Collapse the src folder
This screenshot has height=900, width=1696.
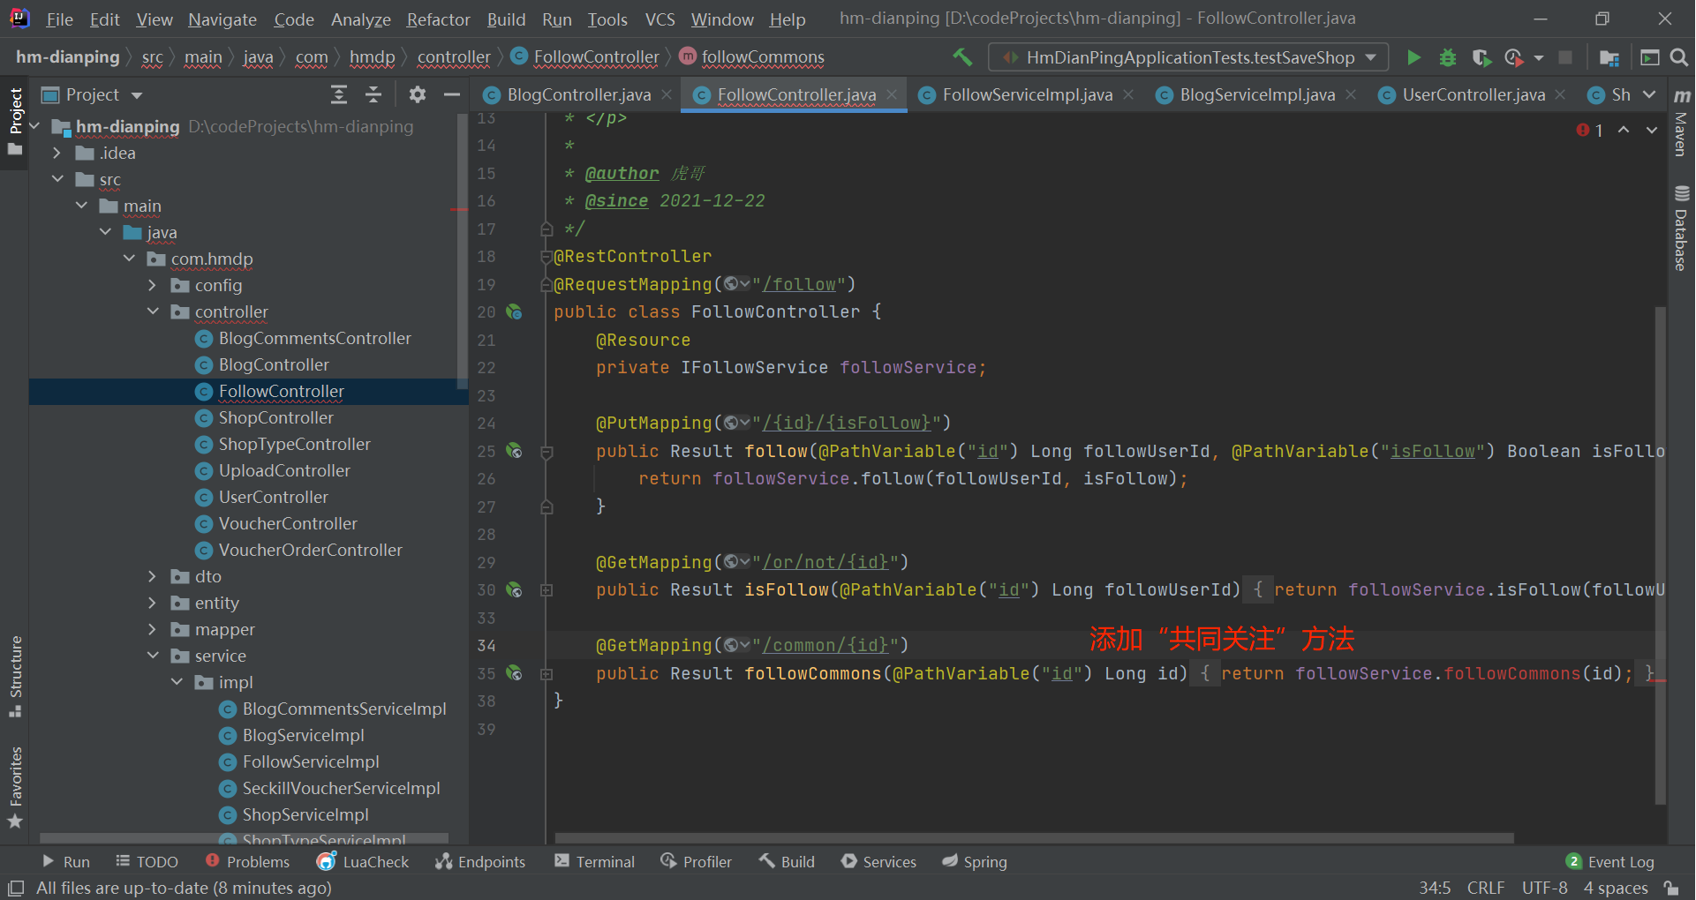pos(57,179)
